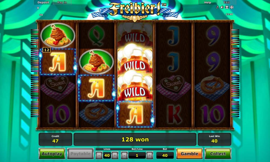Open the Pay in tab
270x162 pixels.
(x=62, y=2)
